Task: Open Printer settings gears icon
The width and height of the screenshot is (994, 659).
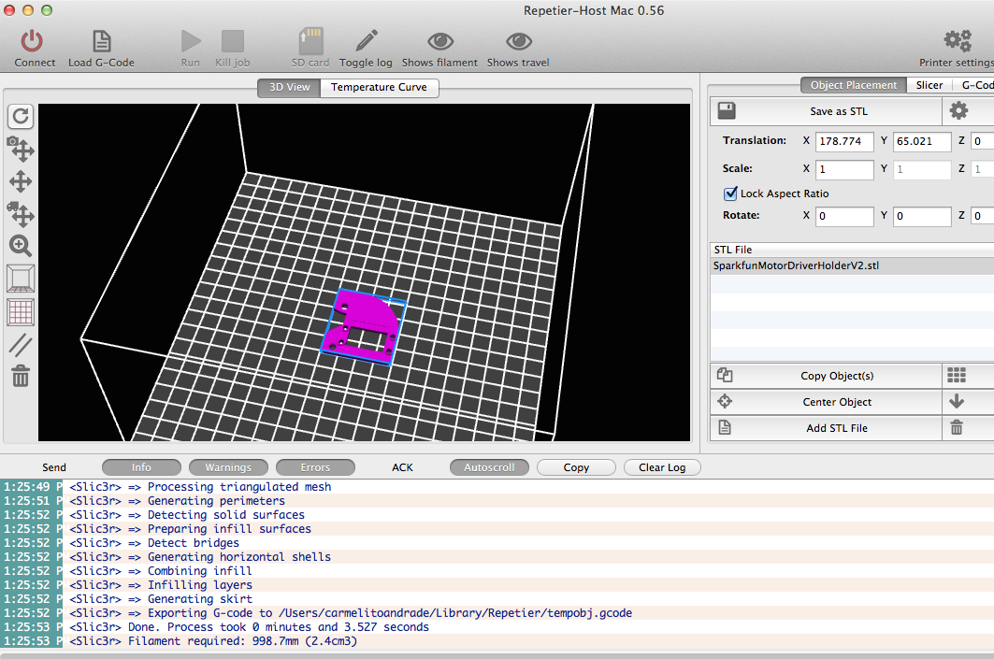Action: click(x=958, y=40)
